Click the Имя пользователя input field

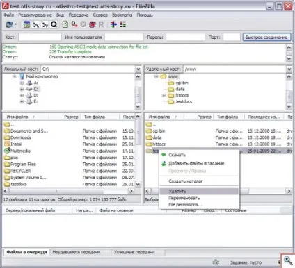pos(124,37)
